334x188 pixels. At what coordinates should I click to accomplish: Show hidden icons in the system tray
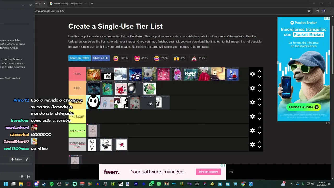[291, 184]
